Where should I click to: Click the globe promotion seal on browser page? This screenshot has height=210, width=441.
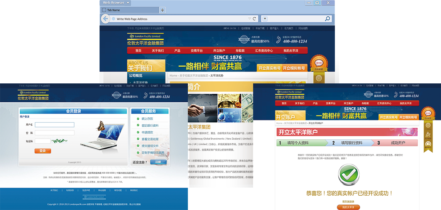[x=244, y=39]
